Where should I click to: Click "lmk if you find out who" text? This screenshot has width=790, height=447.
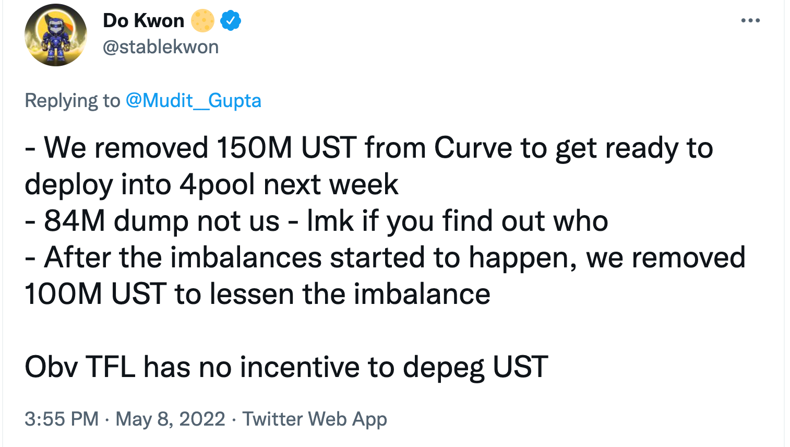tap(458, 221)
